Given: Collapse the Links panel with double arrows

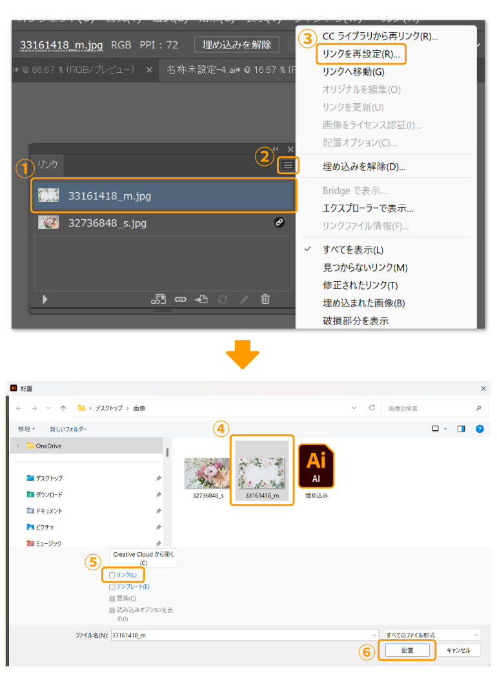Looking at the screenshot, I should tap(275, 149).
